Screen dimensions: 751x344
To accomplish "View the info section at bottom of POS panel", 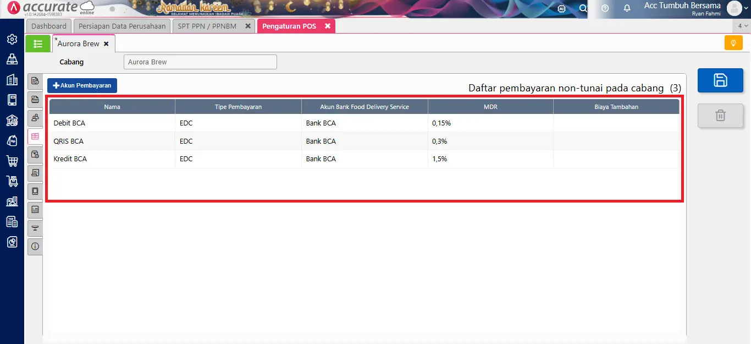I will (x=35, y=247).
